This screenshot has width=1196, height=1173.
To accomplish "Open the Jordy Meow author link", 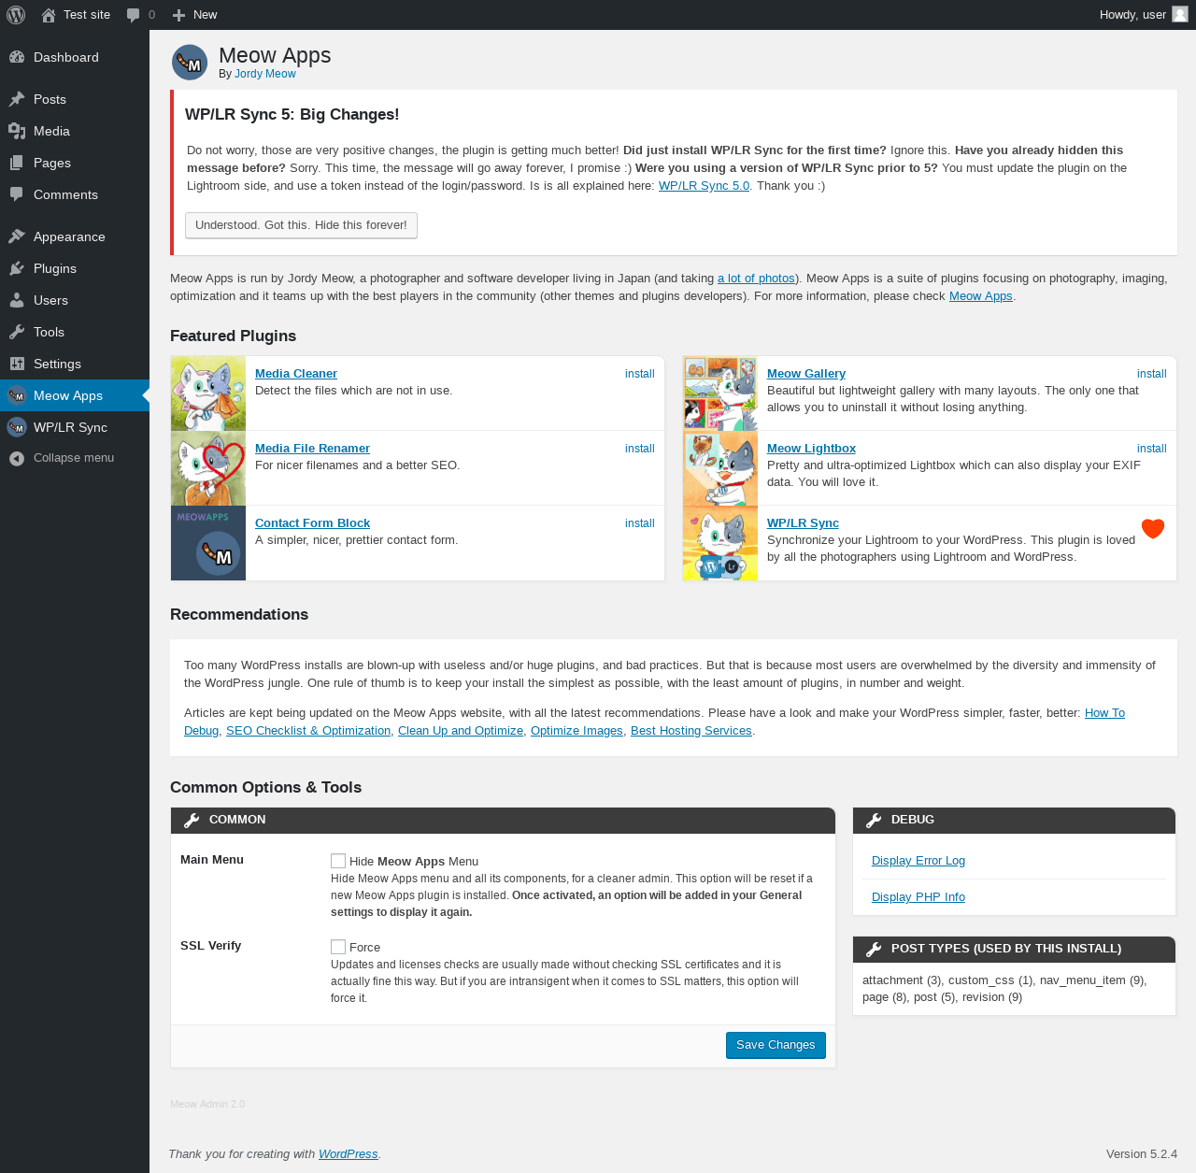I will click(265, 74).
